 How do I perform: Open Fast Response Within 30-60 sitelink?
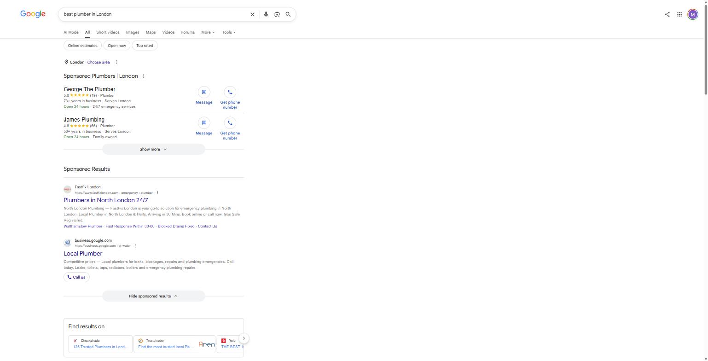pos(130,226)
